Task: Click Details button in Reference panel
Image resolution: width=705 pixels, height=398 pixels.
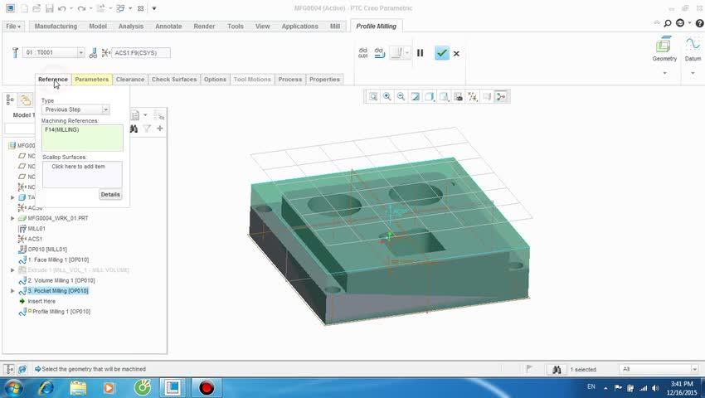Action: pos(110,194)
